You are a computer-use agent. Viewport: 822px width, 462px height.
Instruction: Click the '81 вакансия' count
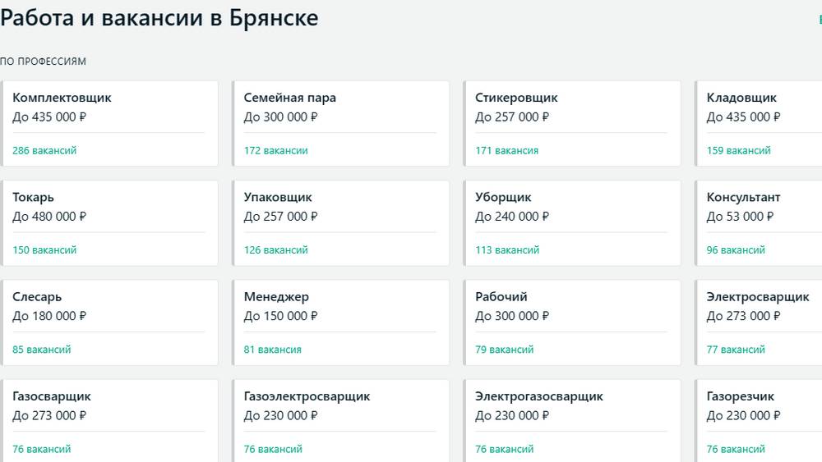tap(273, 350)
